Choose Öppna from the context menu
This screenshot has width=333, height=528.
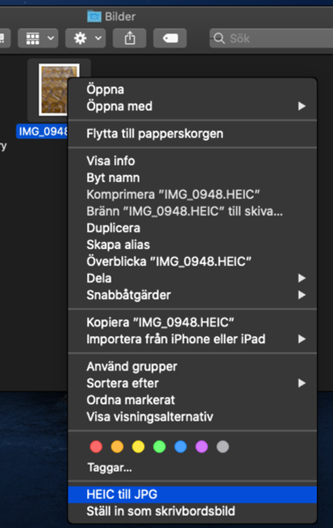click(192, 90)
